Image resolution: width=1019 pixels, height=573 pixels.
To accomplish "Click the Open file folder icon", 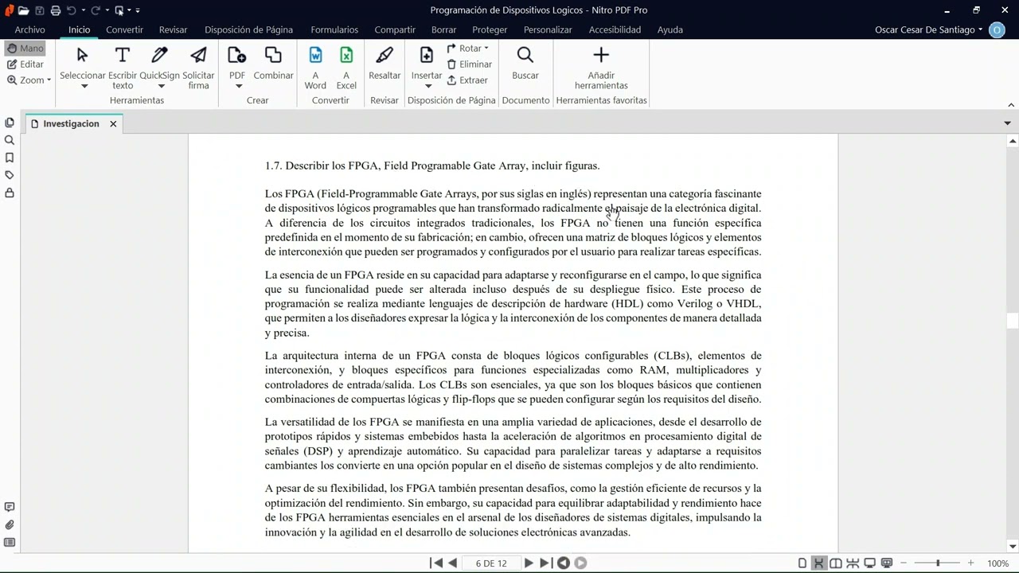I will [x=24, y=10].
